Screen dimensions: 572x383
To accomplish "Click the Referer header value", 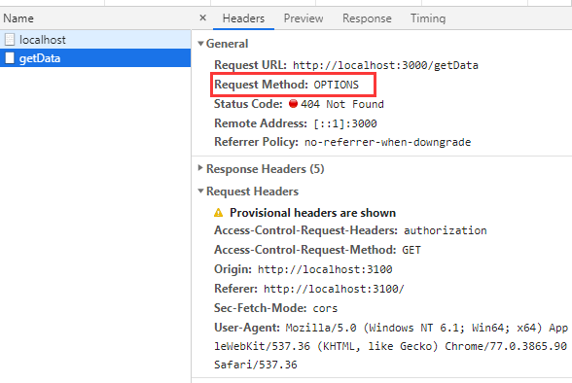I will pyautogui.click(x=334, y=289).
